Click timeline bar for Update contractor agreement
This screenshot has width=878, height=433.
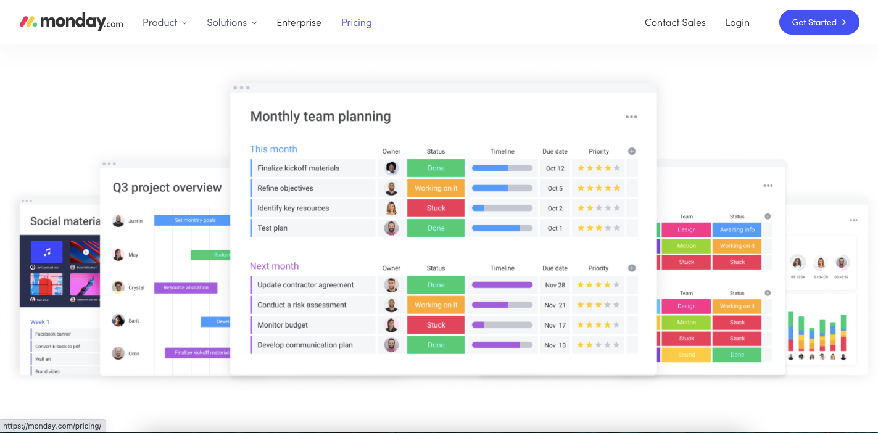(502, 285)
